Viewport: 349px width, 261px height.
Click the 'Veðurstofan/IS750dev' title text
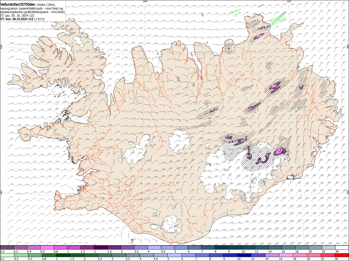18,4
